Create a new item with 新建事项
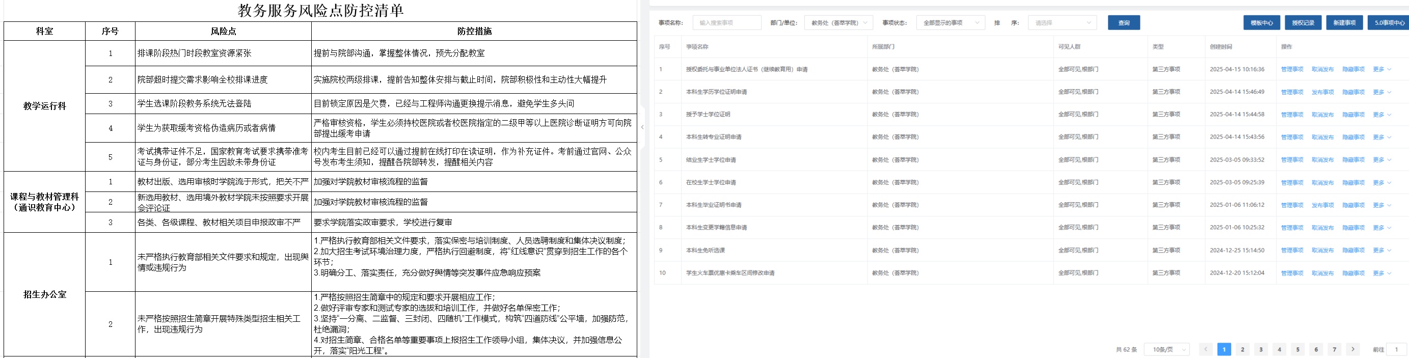Image resolution: width=1409 pixels, height=358 pixels. coord(1344,23)
